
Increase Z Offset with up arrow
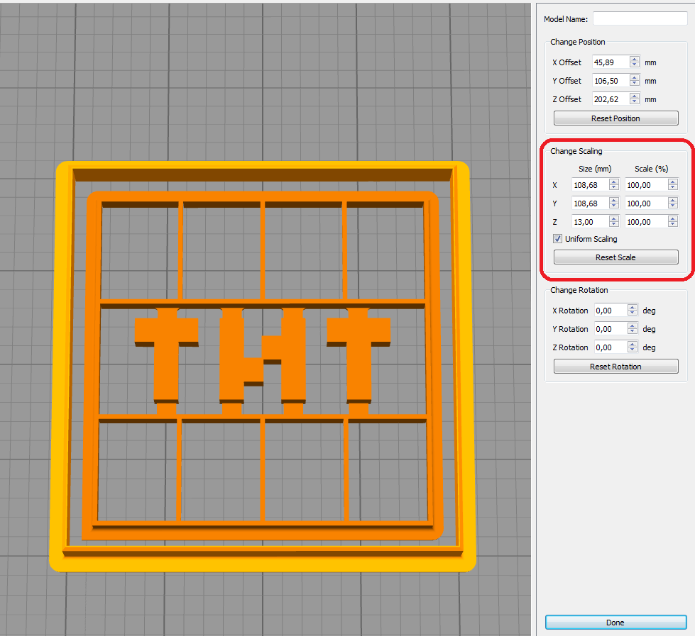(635, 96)
